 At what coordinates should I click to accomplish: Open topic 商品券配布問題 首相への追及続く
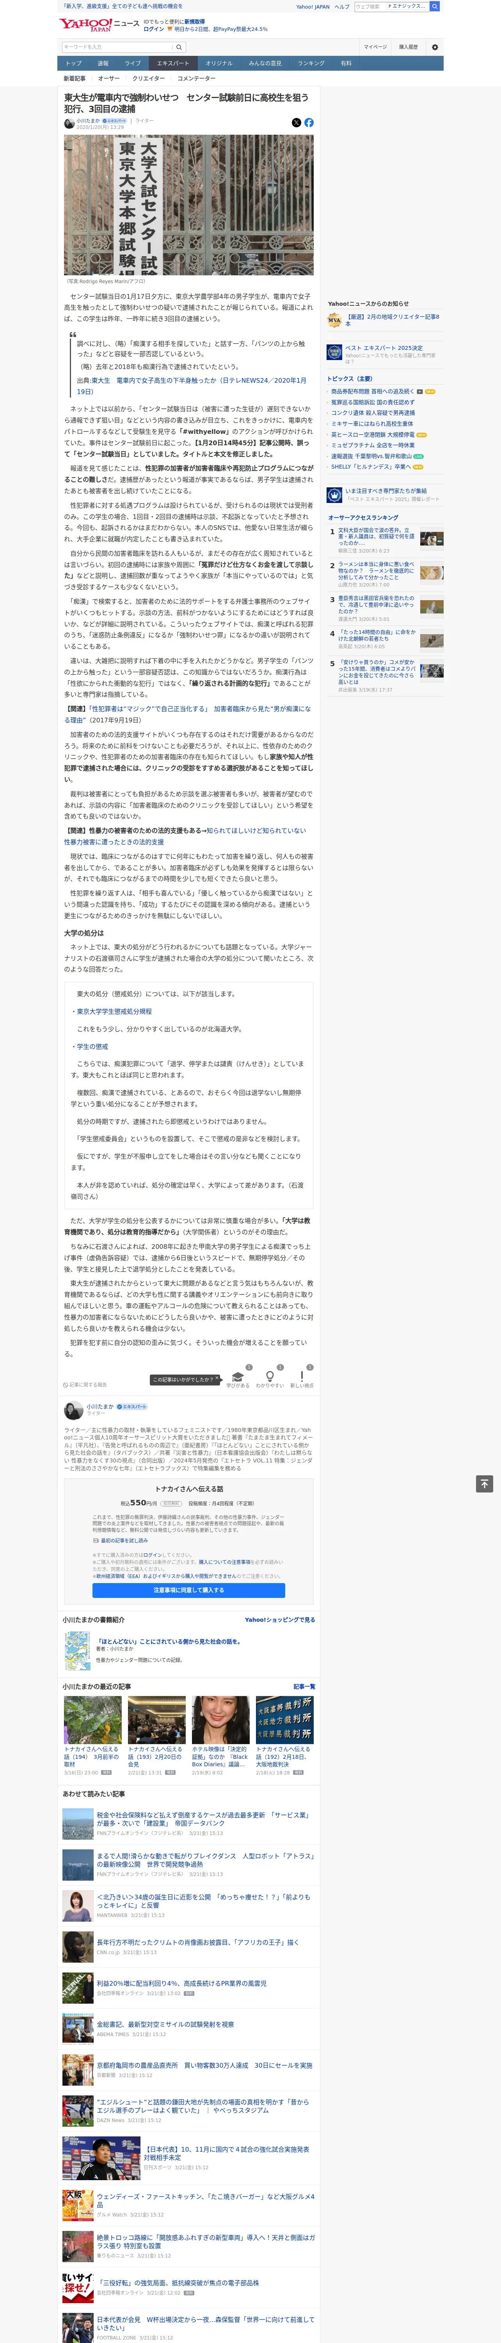pyautogui.click(x=372, y=391)
